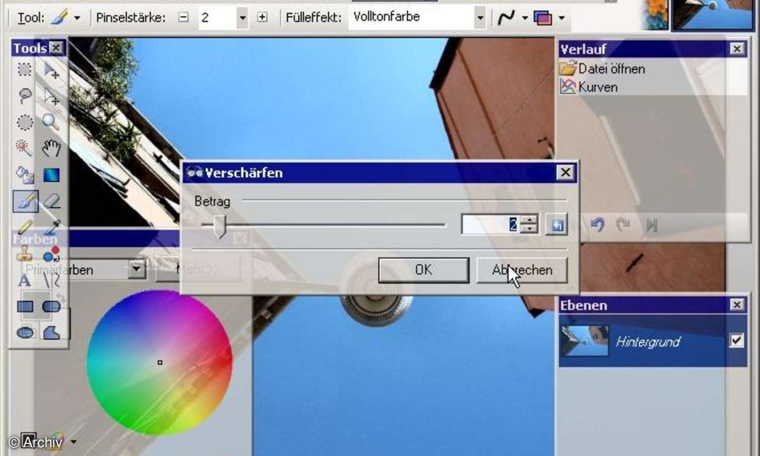The width and height of the screenshot is (760, 456).
Task: Open the blending mode dropdown
Action: (x=561, y=18)
